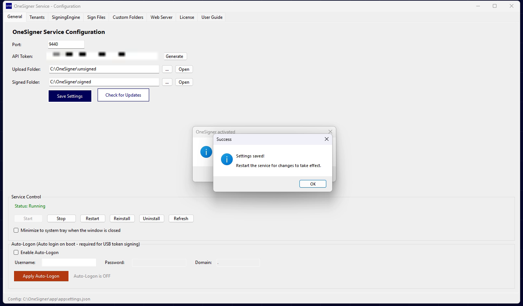Open the User Guide tab

coord(212,17)
